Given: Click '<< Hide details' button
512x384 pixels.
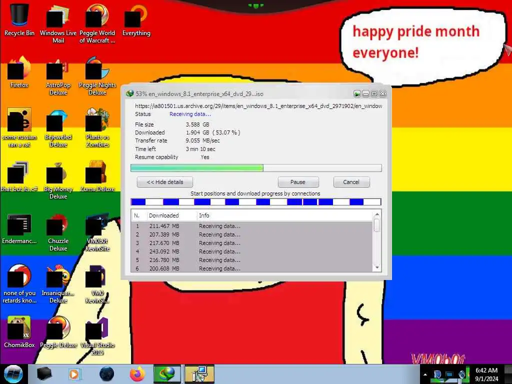Looking at the screenshot, I should pos(165,182).
